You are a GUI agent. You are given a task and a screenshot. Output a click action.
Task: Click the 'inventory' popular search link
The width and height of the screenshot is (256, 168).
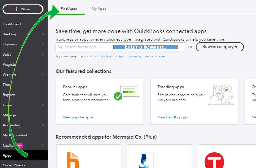tap(134, 57)
